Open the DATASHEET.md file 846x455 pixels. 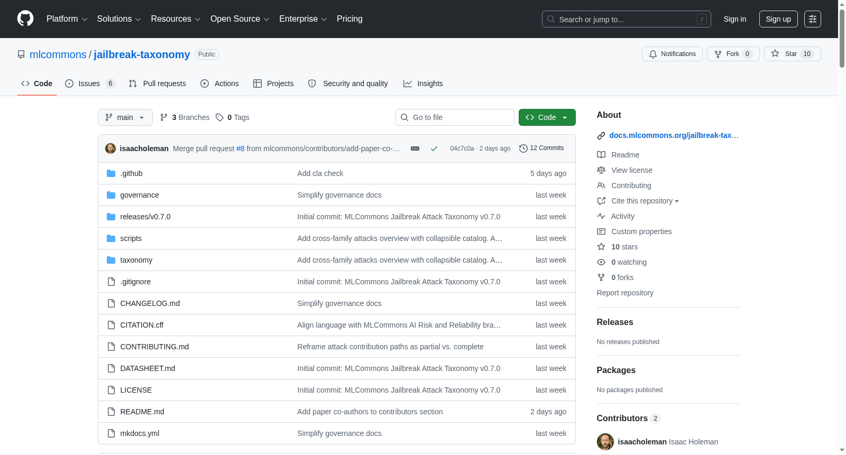[148, 368]
